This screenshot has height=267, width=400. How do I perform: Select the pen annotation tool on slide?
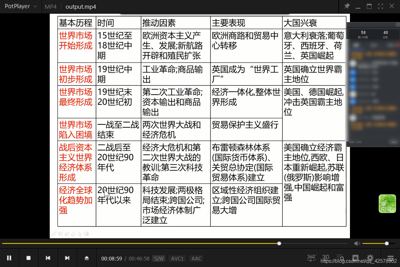click(x=54, y=234)
